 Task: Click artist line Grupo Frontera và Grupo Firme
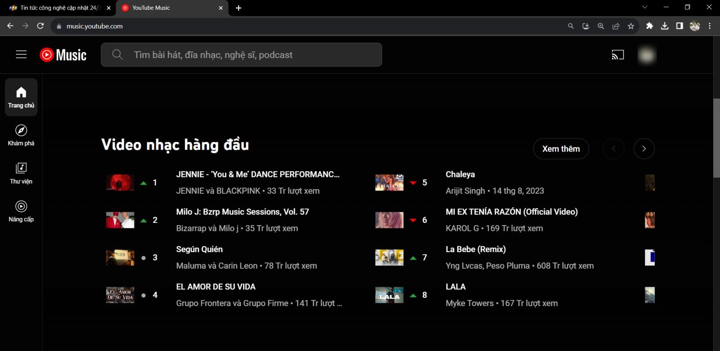click(x=232, y=303)
